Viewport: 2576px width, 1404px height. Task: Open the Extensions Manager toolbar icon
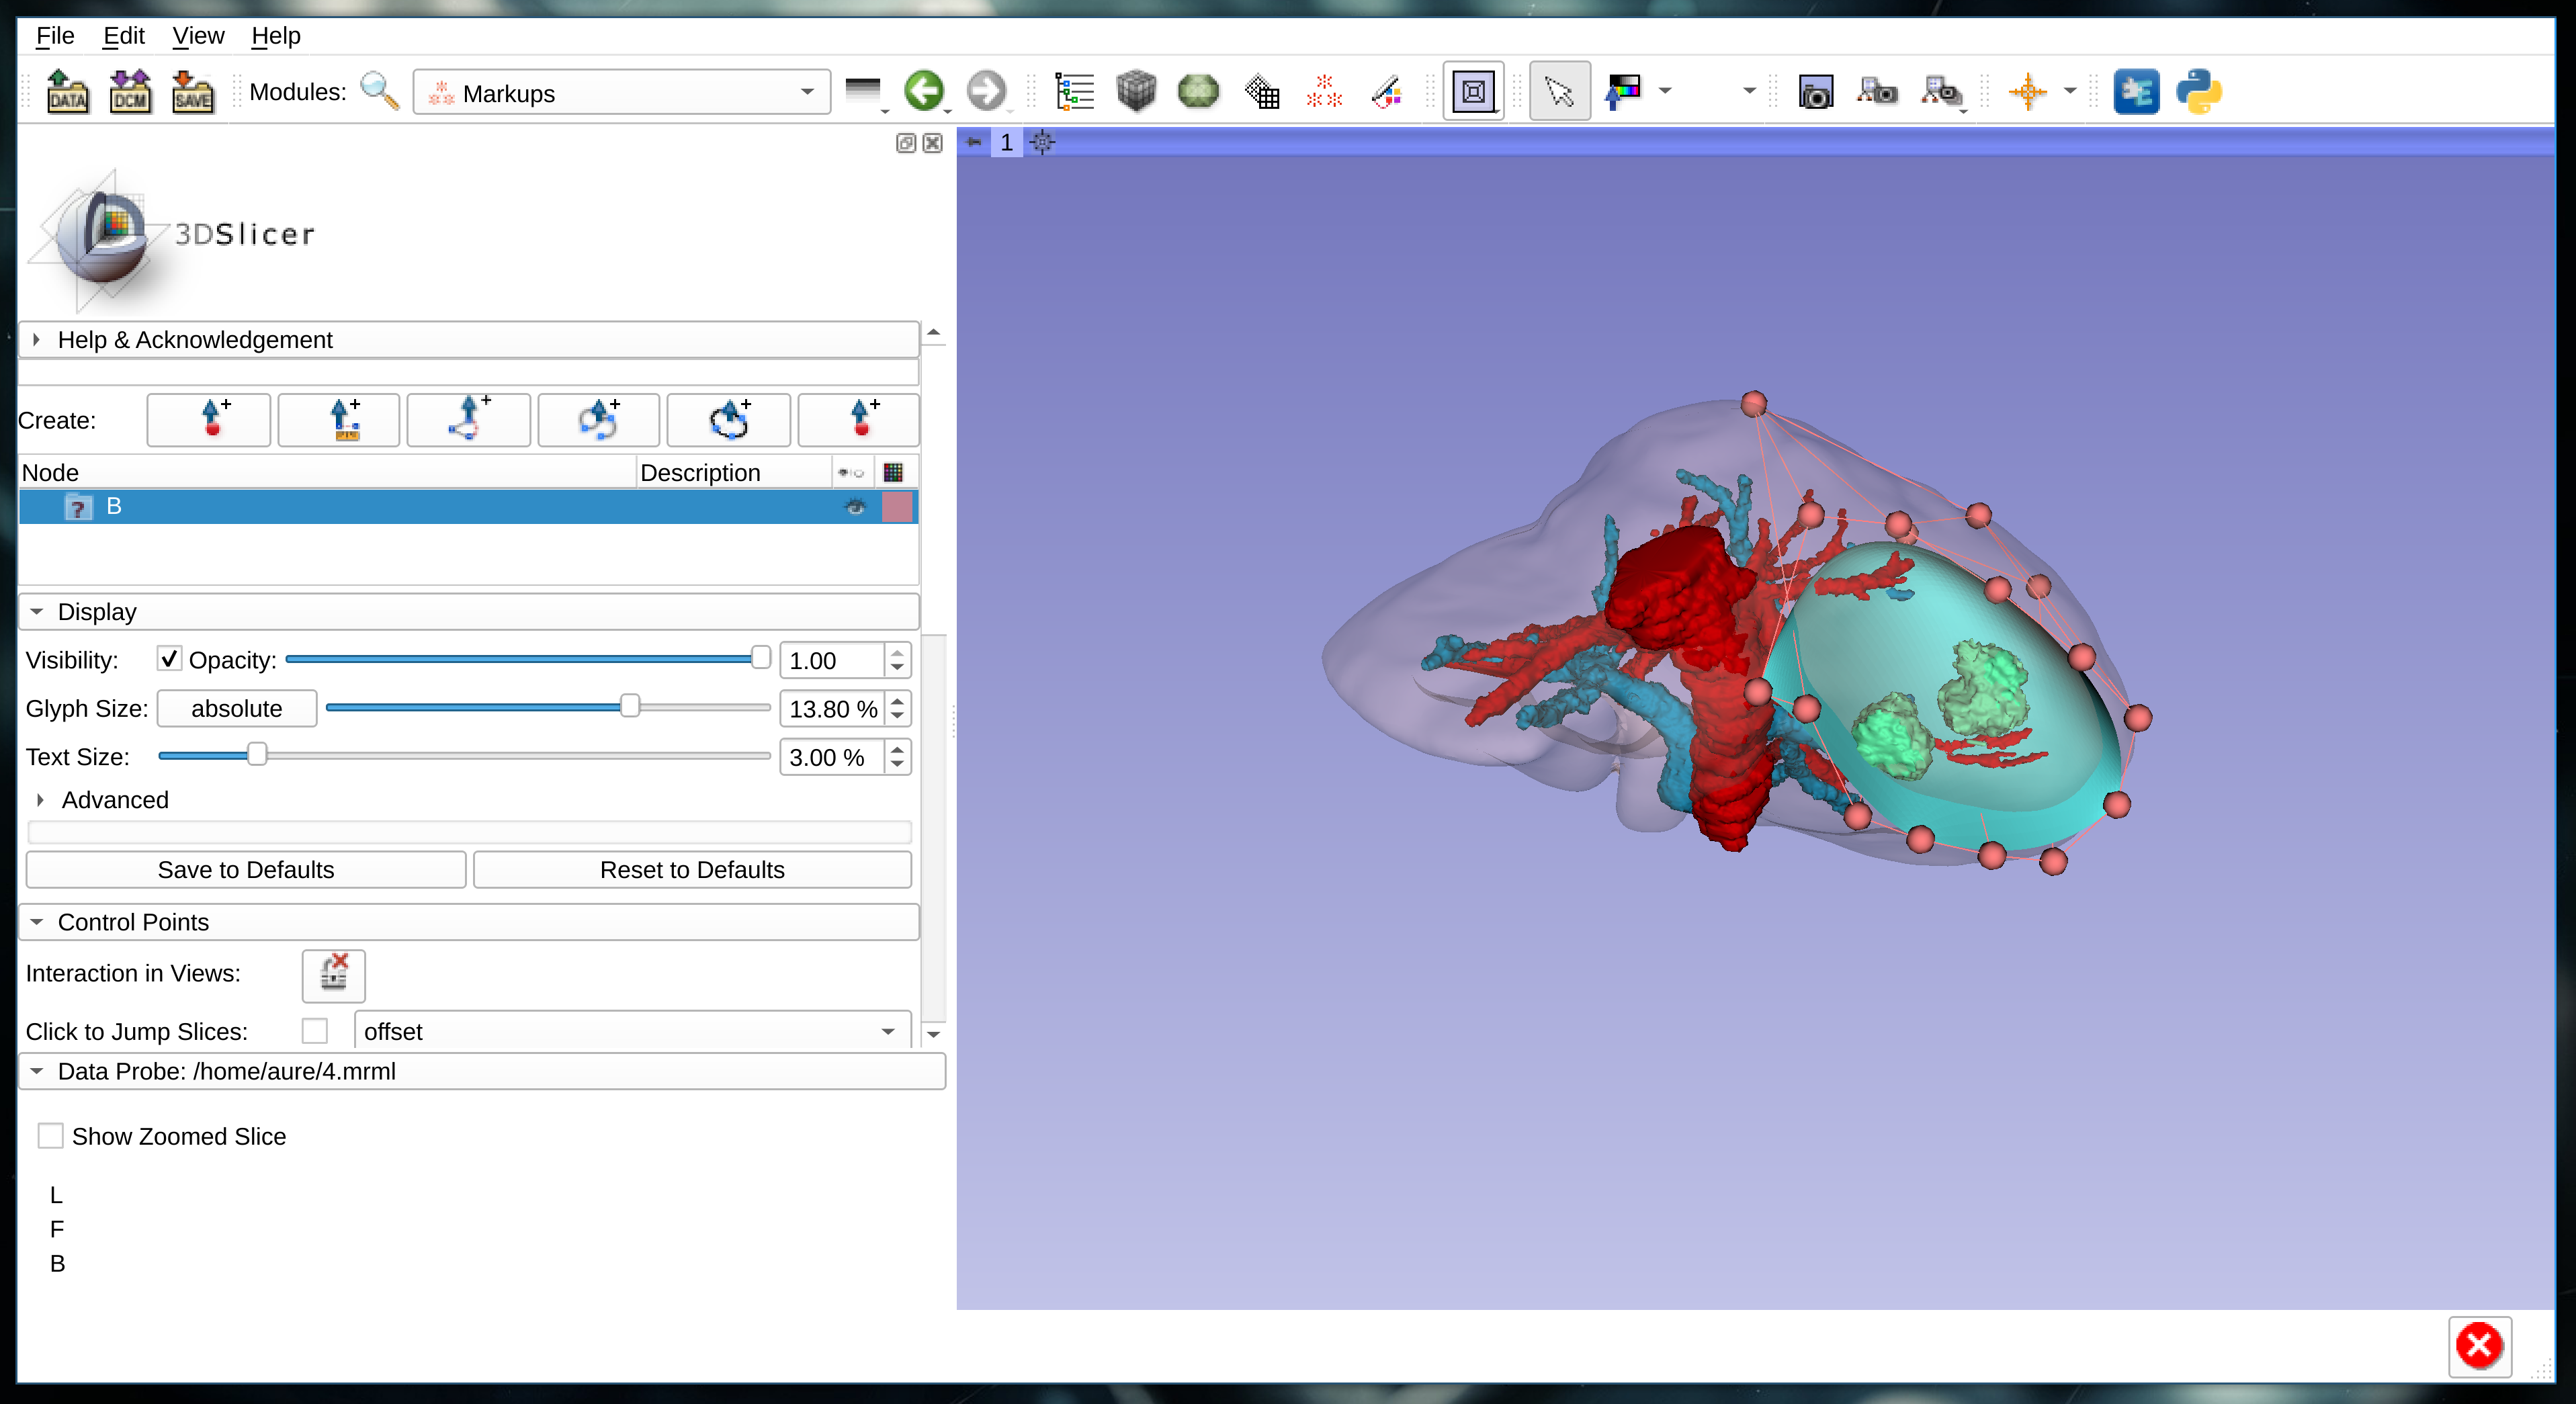[x=2136, y=91]
